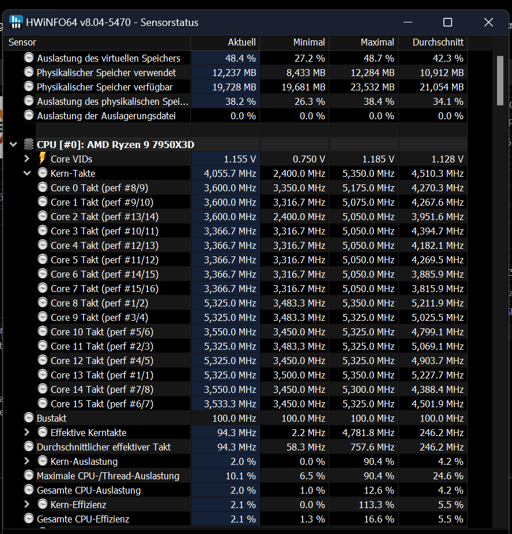
Task: Click the 5,227.7 MHz Core 13 average value
Action: pyautogui.click(x=438, y=375)
